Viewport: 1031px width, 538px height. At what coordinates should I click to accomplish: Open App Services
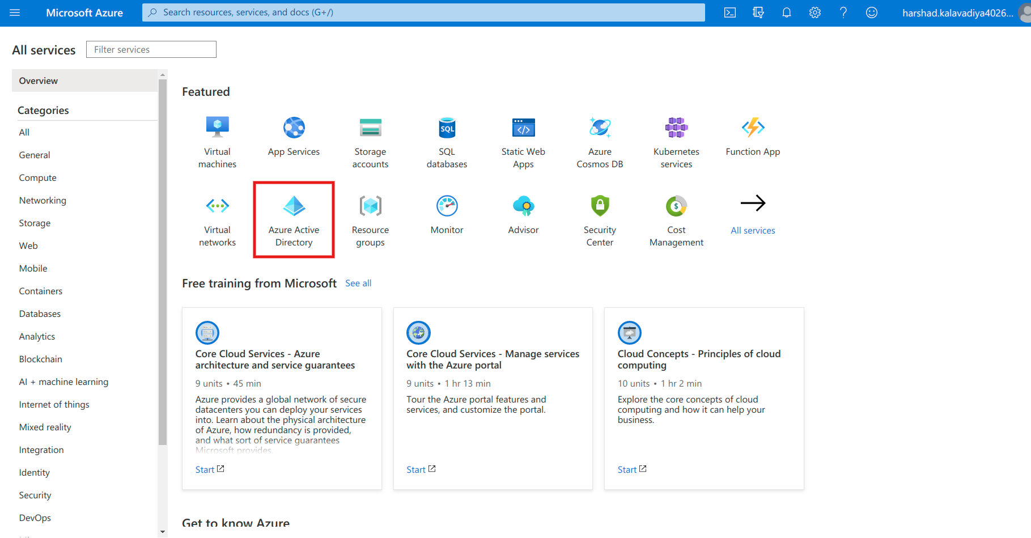[294, 136]
